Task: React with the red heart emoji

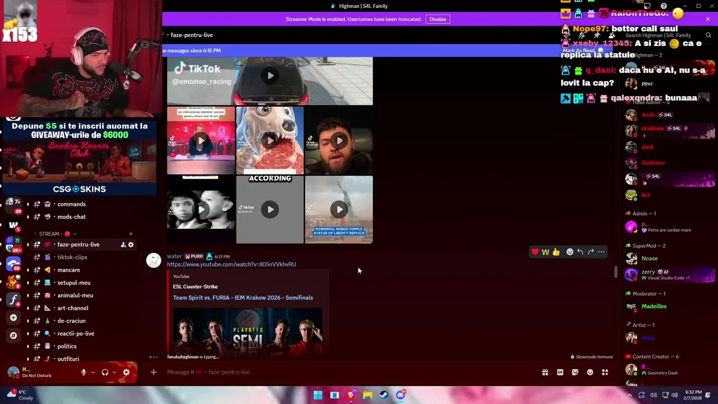Action: pos(535,252)
